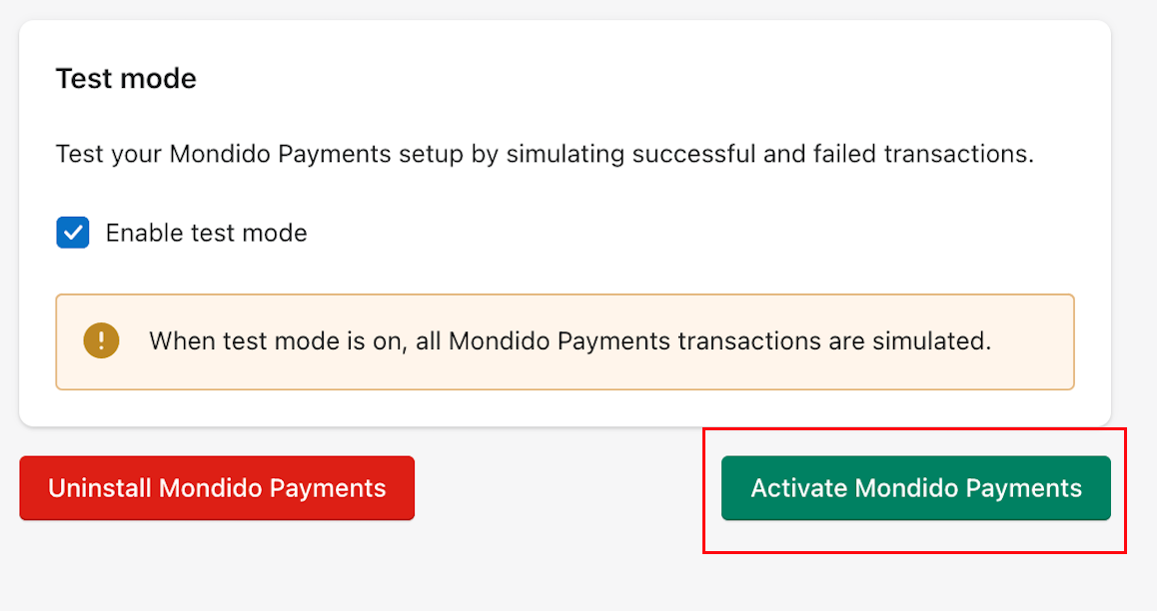The image size is (1157, 611).
Task: Disable the Enable test mode checkbox
Action: coord(73,233)
